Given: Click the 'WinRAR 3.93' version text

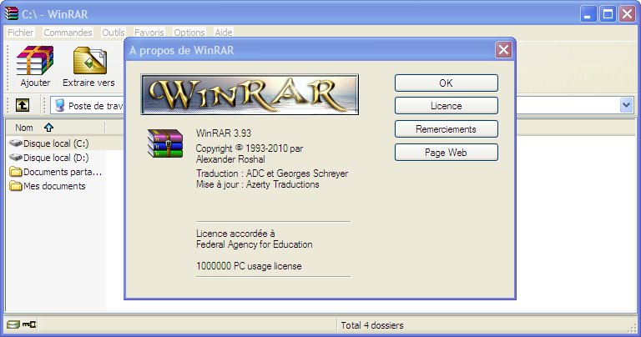Looking at the screenshot, I should pyautogui.click(x=224, y=133).
